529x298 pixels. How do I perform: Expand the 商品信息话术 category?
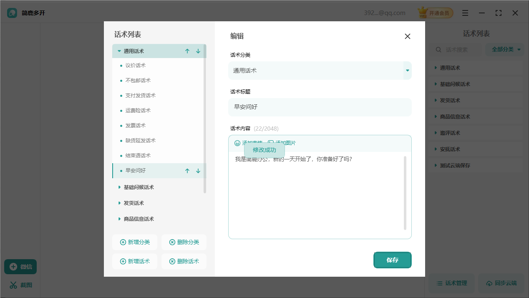[x=119, y=219]
